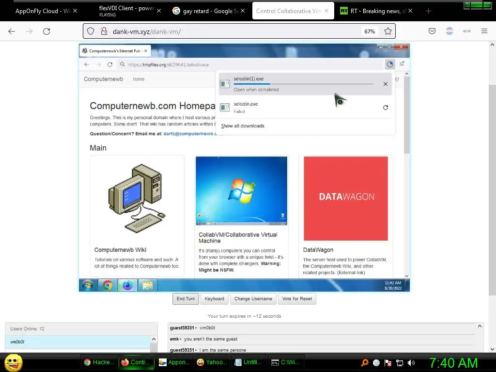This screenshot has width=496, height=372.
Task: Retry the failed selodin.exe download
Action: pyautogui.click(x=385, y=108)
